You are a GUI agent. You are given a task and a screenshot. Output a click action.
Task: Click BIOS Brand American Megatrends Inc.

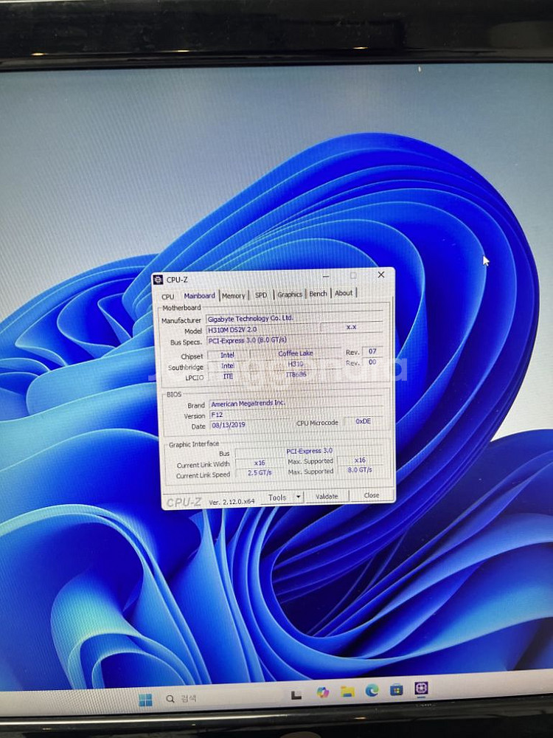pyautogui.click(x=296, y=404)
